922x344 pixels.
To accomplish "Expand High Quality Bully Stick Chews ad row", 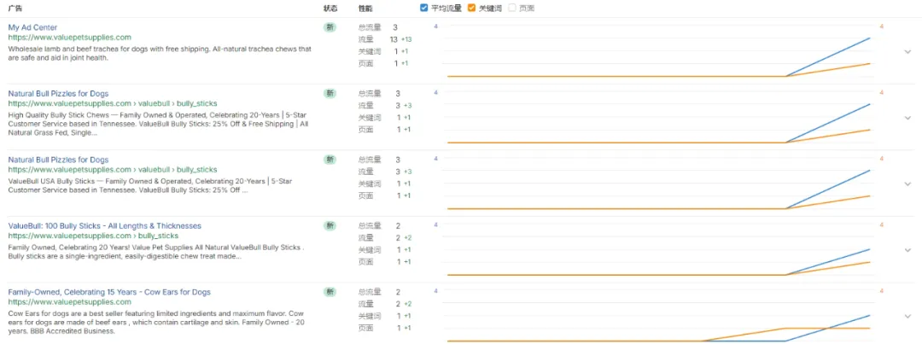I will pyautogui.click(x=907, y=118).
